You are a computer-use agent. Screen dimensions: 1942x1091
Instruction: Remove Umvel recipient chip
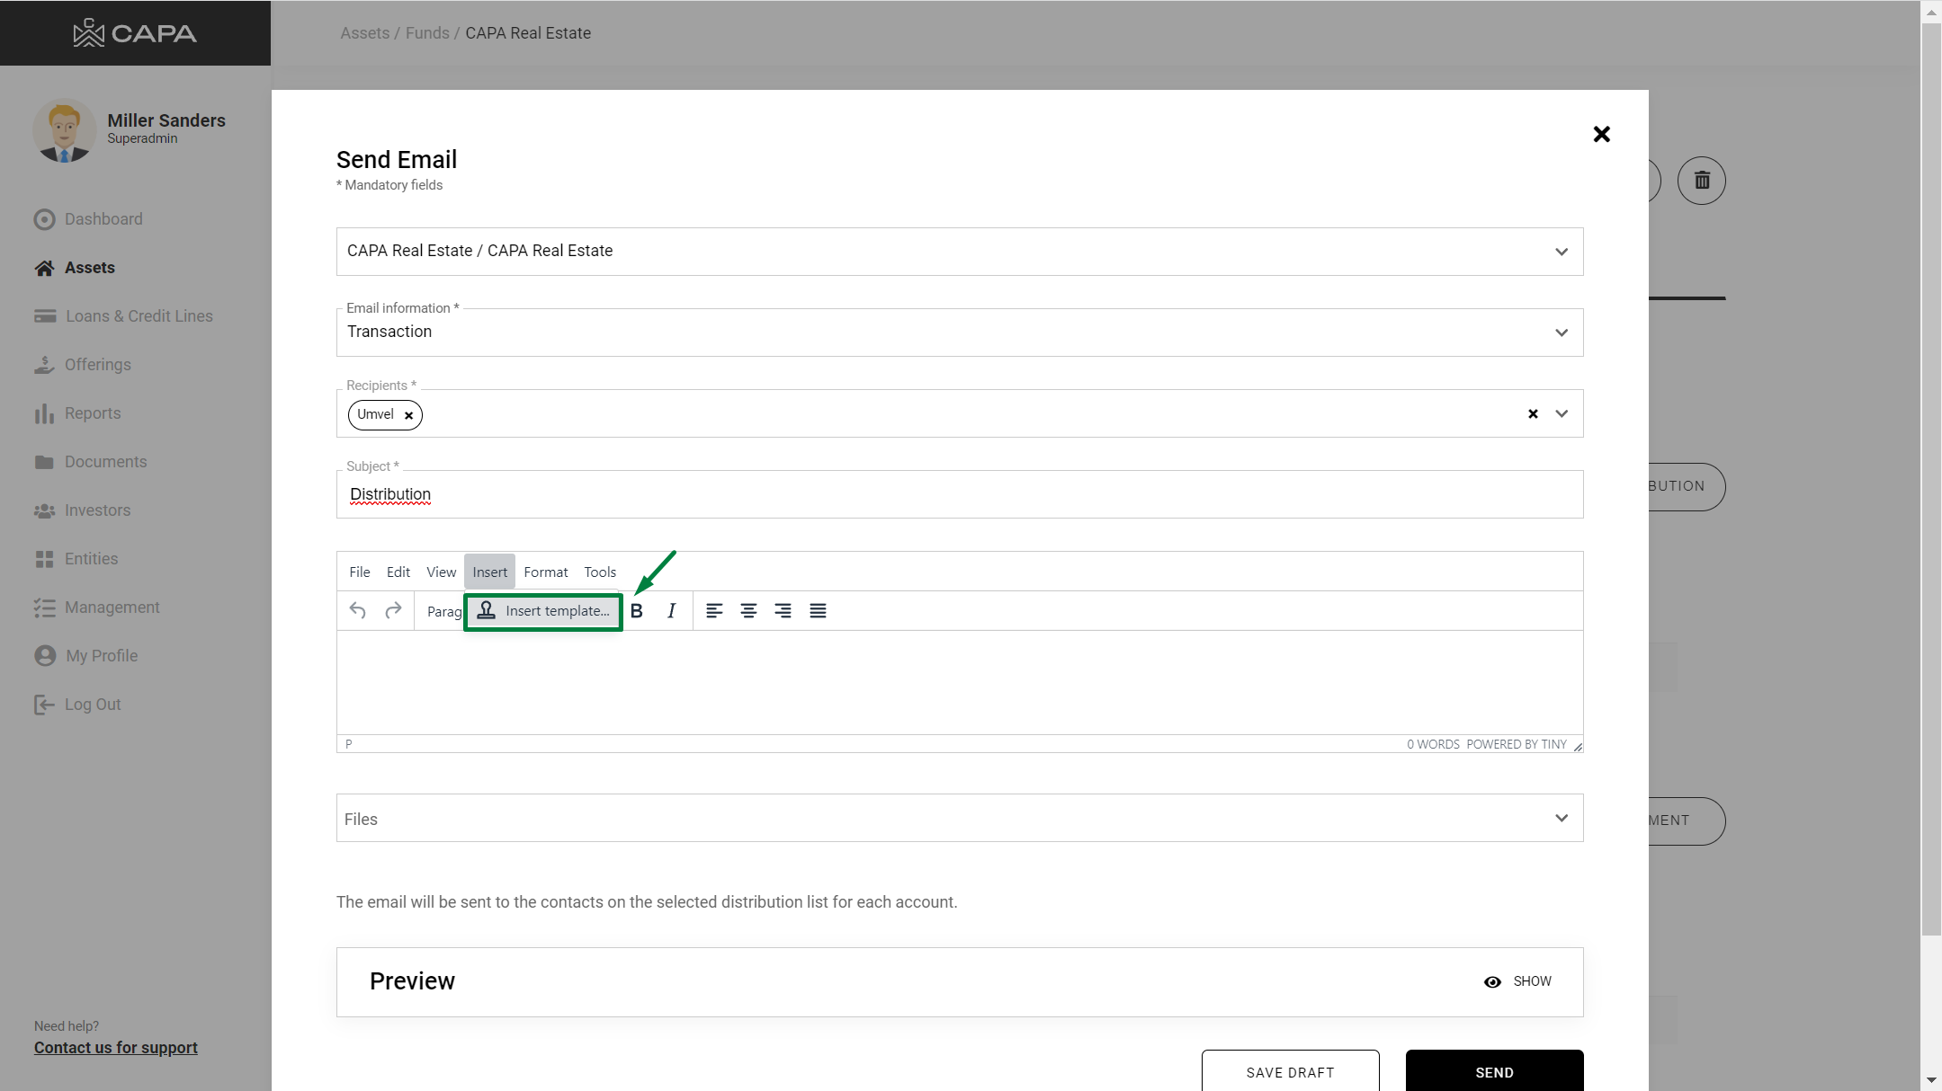click(x=408, y=415)
